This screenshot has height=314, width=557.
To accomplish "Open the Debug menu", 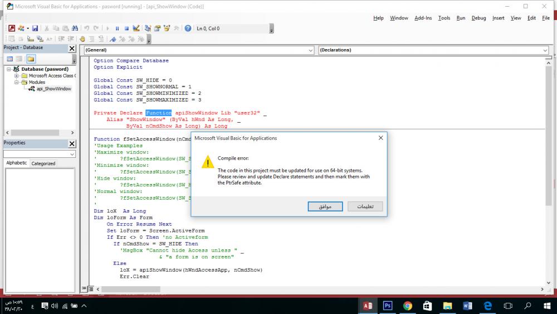I will pyautogui.click(x=478, y=18).
